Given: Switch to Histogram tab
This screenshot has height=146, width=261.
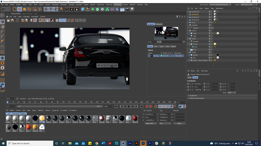Looking at the screenshot, I should coord(159,24).
